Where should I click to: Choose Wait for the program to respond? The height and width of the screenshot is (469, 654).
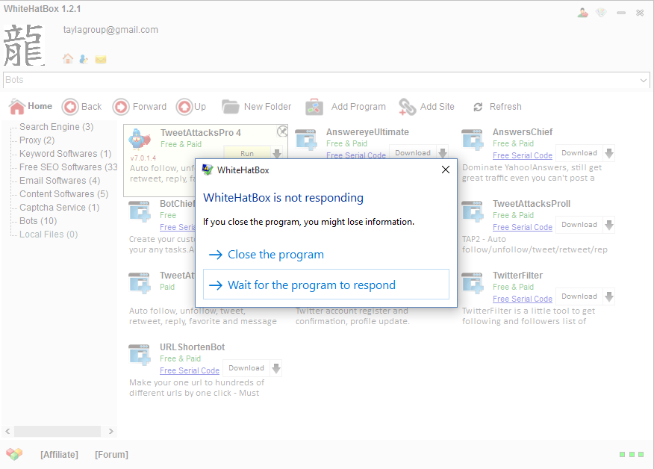coord(311,285)
